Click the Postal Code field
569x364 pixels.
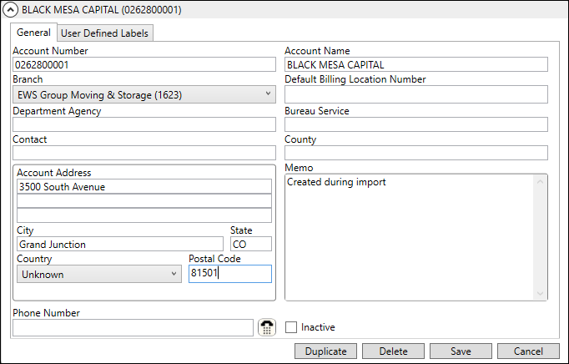(229, 274)
